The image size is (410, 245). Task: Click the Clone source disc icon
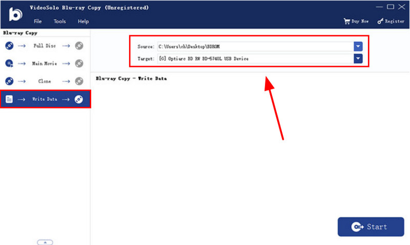[9, 81]
